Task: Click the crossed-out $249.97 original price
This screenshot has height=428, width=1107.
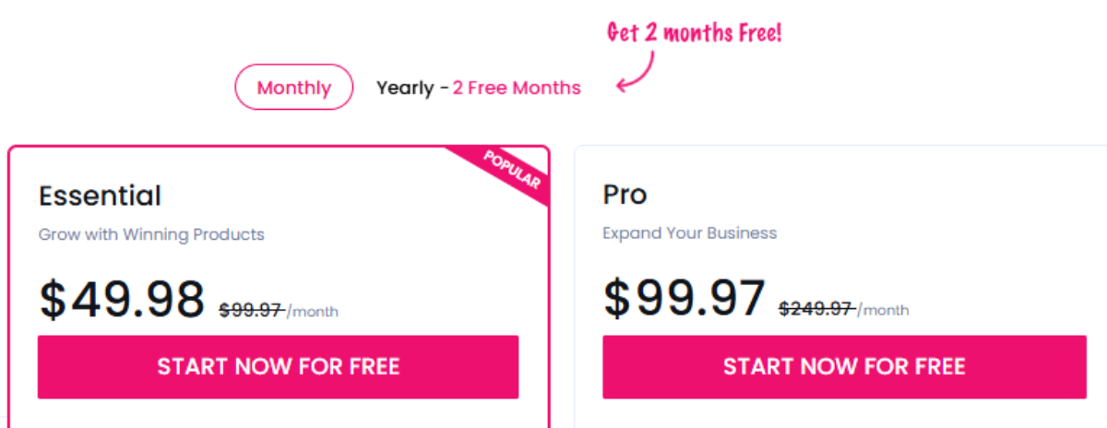Action: (x=816, y=310)
